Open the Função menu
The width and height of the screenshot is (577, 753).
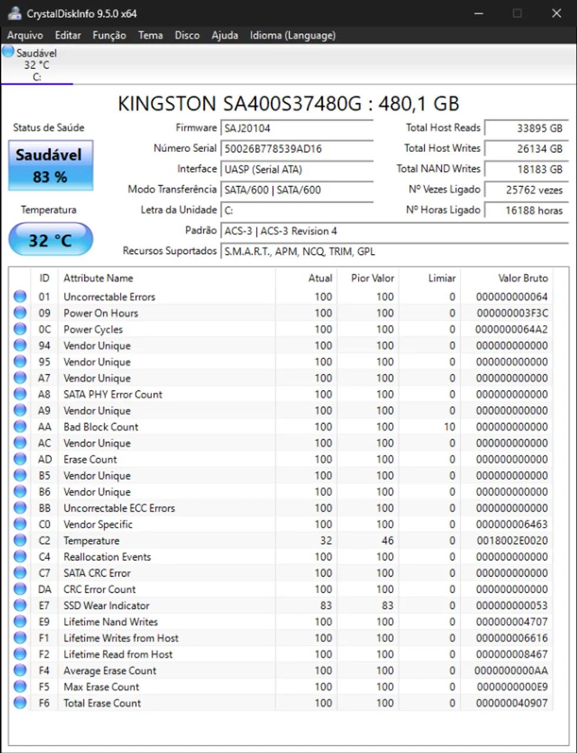tap(109, 35)
